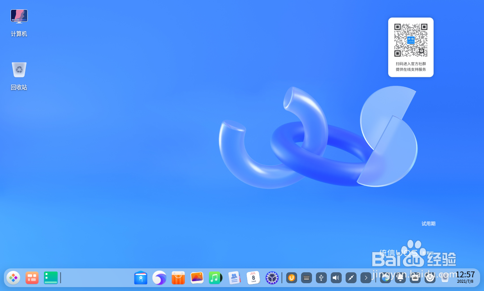
Task: Open the multitasking view in the dock
Action: pos(32,278)
